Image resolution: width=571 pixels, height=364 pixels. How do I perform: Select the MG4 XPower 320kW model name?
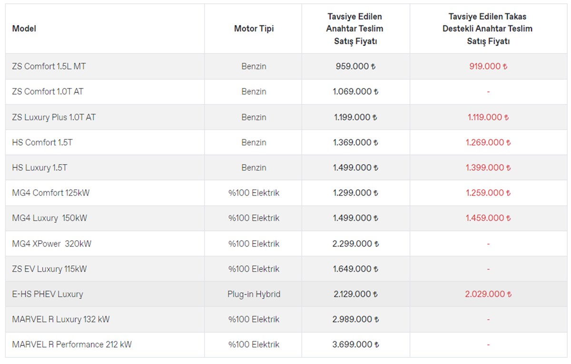52,244
